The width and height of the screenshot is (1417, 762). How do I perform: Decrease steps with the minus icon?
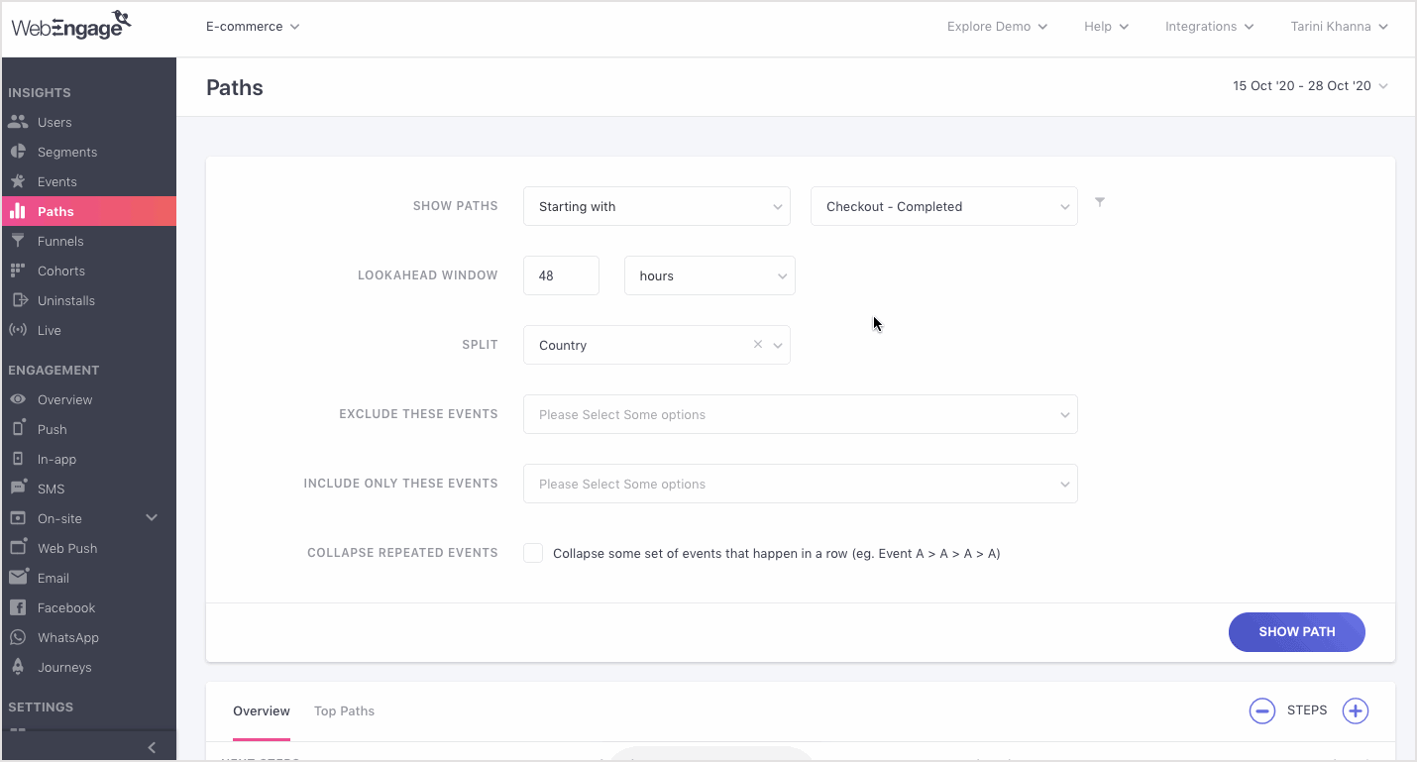click(x=1261, y=710)
